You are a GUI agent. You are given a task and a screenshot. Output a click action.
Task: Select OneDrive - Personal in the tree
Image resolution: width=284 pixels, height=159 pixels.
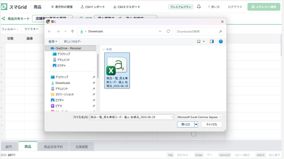[70, 48]
